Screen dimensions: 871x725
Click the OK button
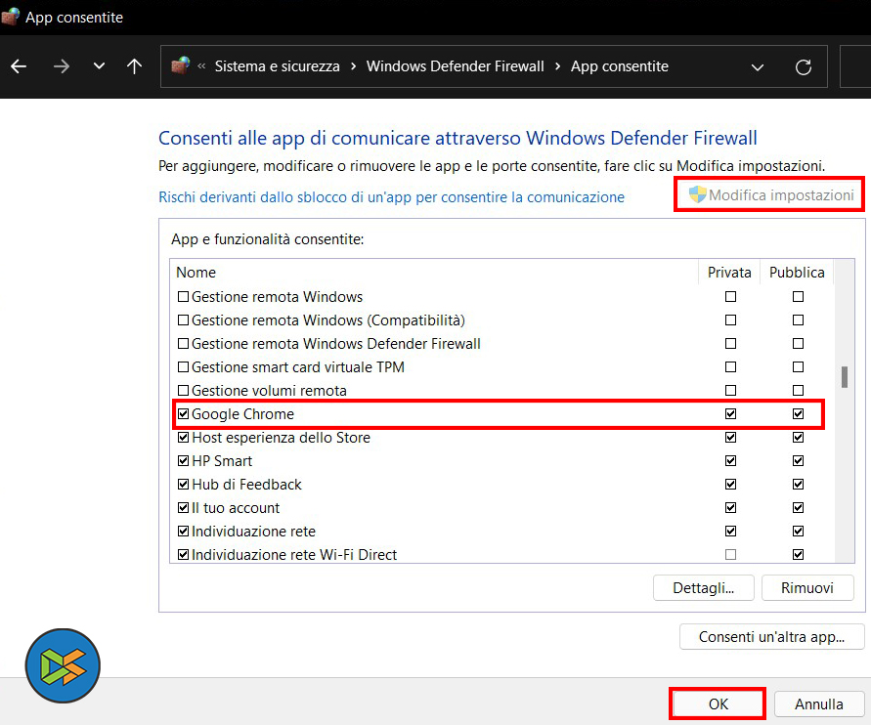tap(718, 704)
